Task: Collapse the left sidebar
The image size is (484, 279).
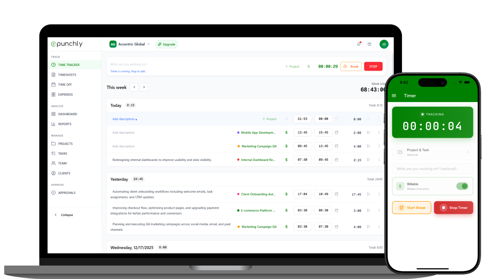Action: 64,215
